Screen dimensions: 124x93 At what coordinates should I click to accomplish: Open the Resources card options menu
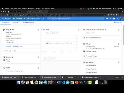click(x=38, y=57)
